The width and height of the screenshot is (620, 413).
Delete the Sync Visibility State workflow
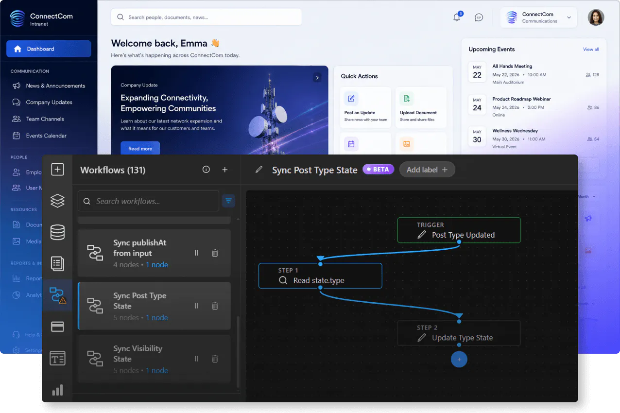click(x=215, y=359)
